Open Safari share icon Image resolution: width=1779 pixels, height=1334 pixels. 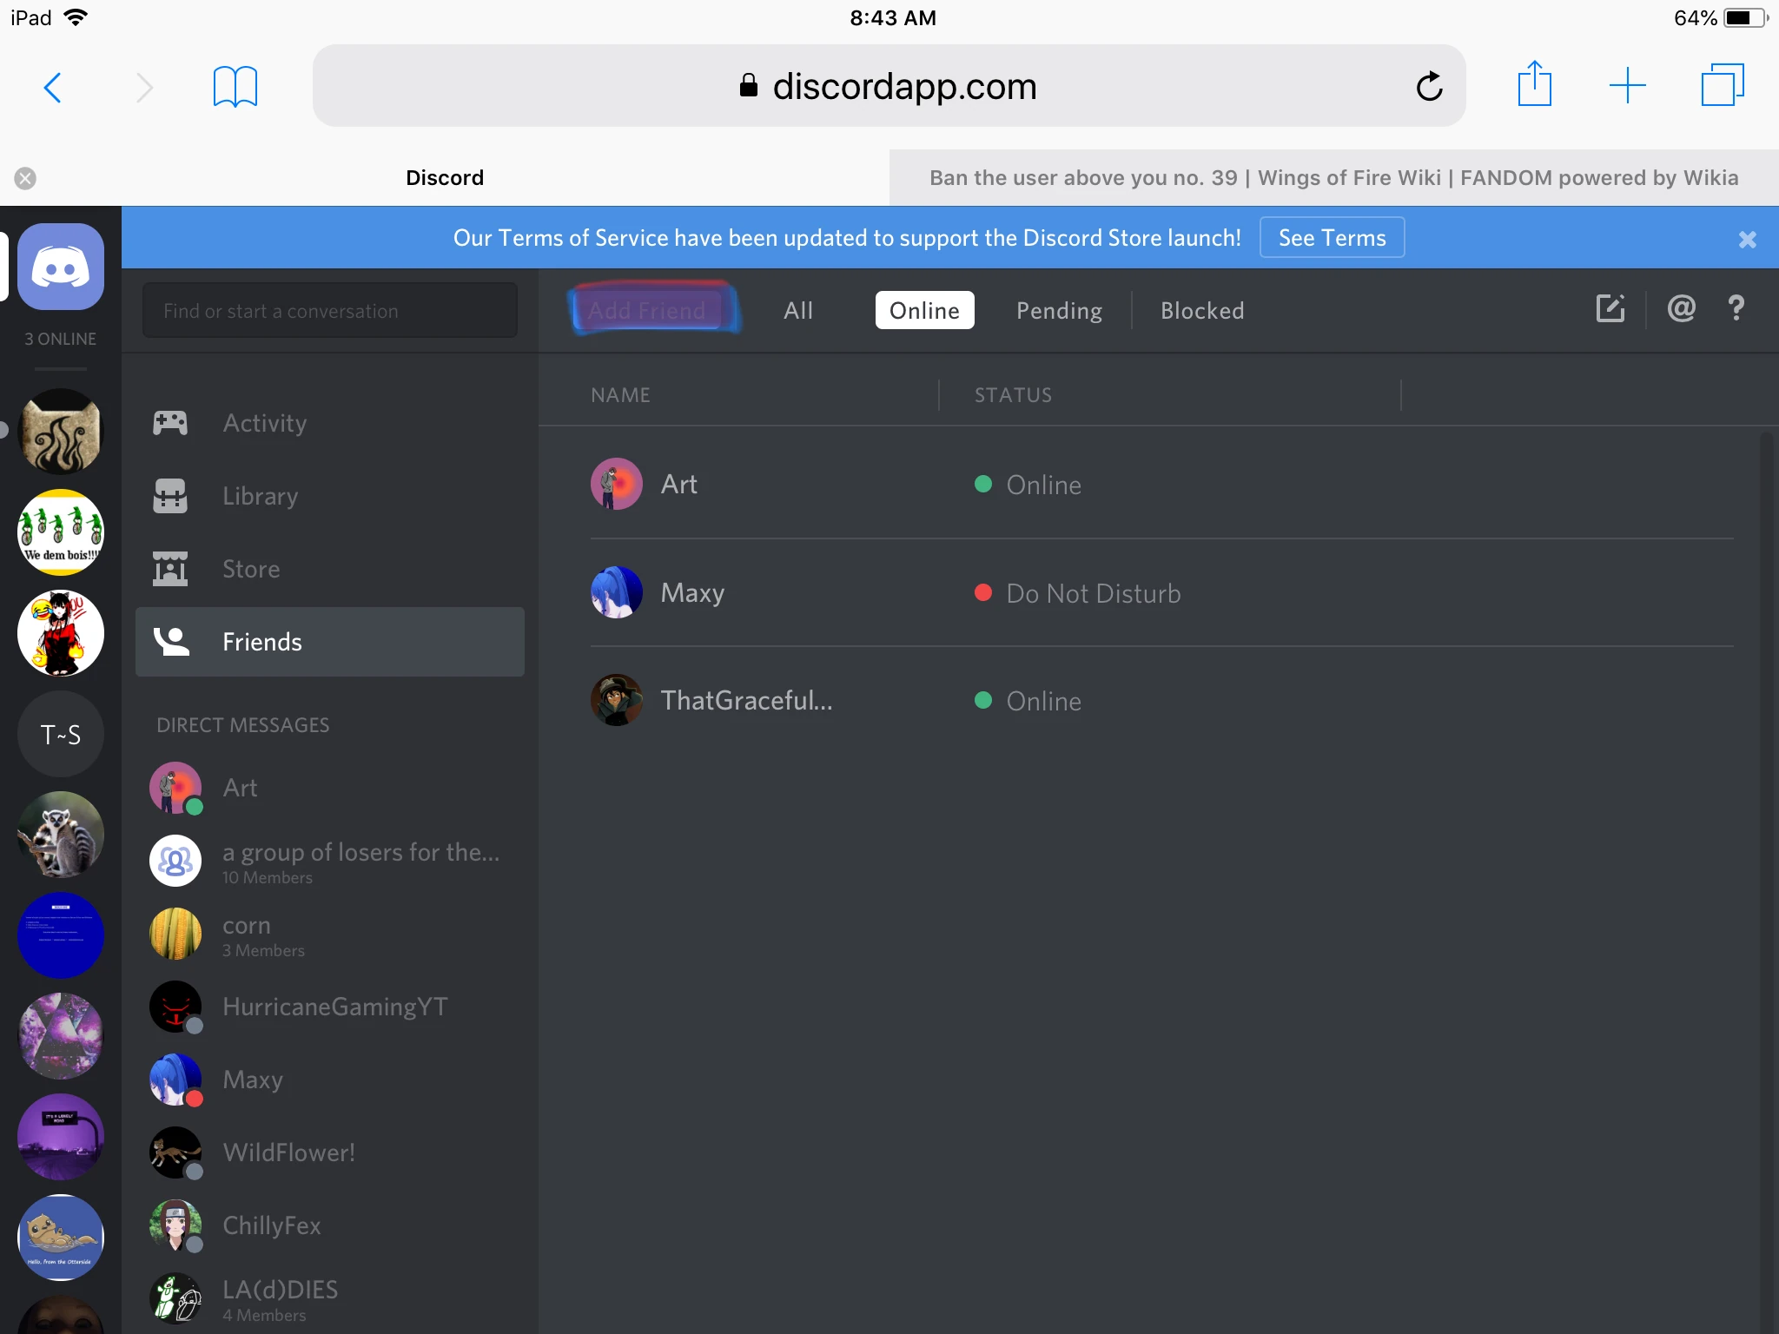(x=1534, y=84)
